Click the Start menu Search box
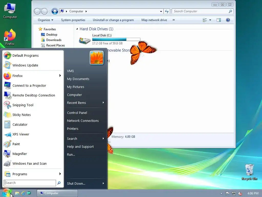This screenshot has width=262, height=197. pos(30,183)
